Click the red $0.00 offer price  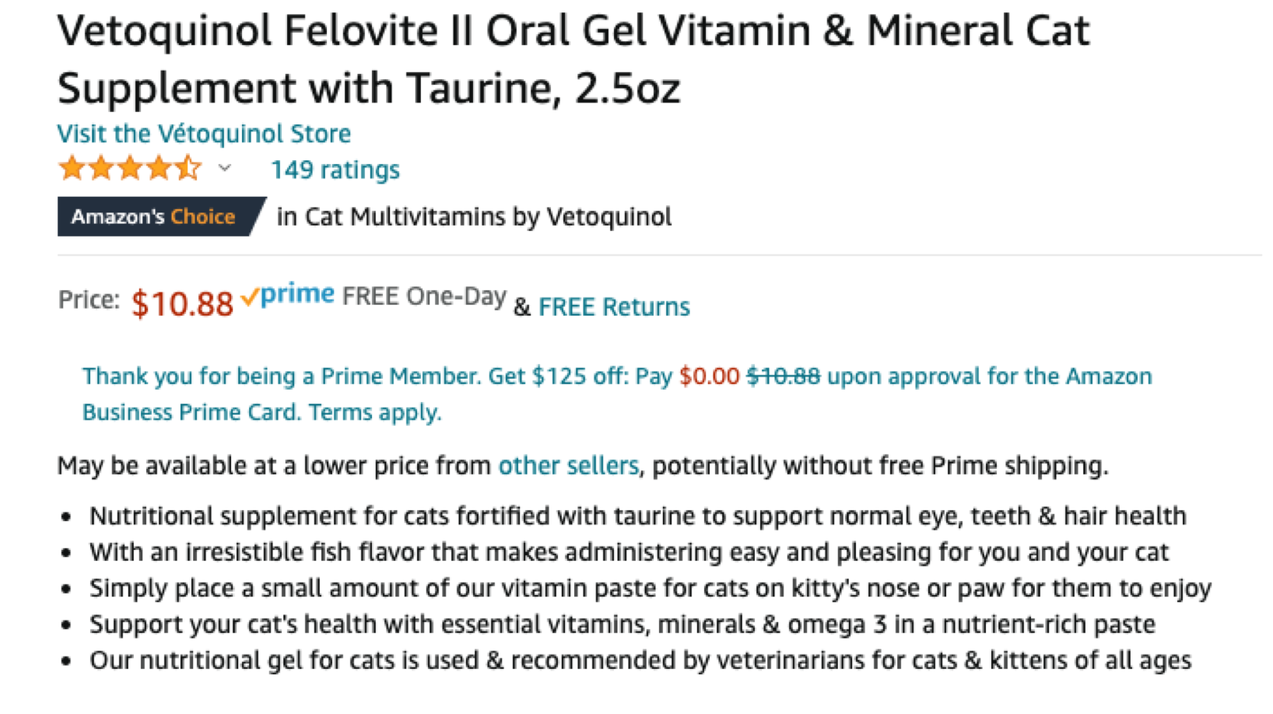tap(709, 376)
